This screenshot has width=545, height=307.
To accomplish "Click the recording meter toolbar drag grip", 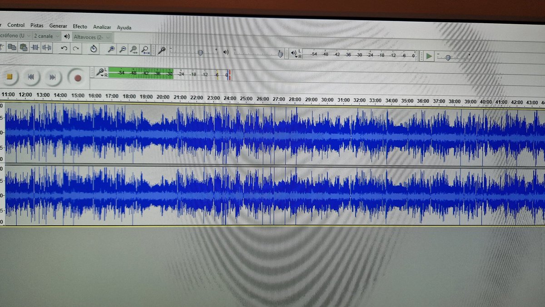I will tap(93, 73).
